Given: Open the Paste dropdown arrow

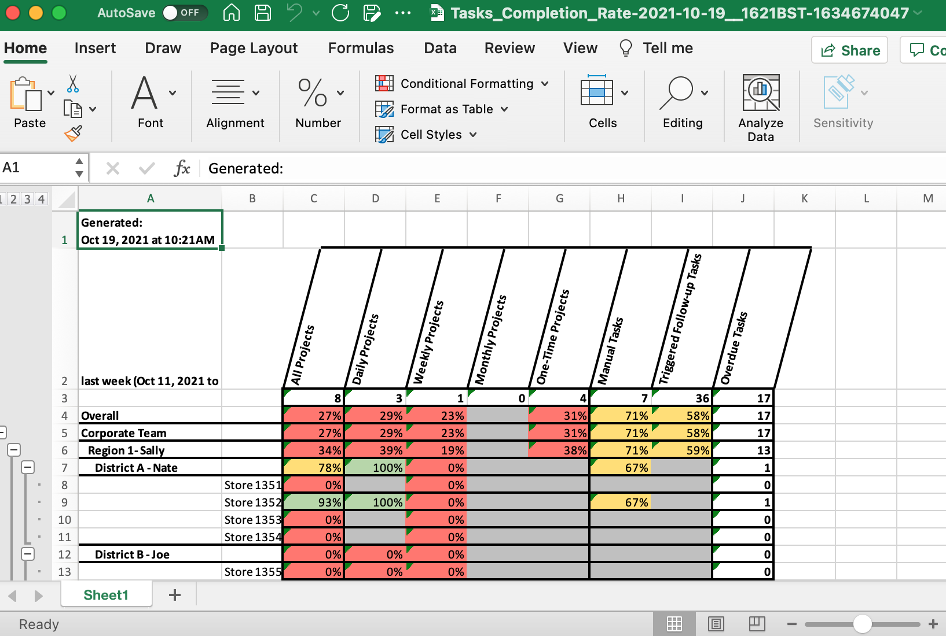Looking at the screenshot, I should pos(51,92).
